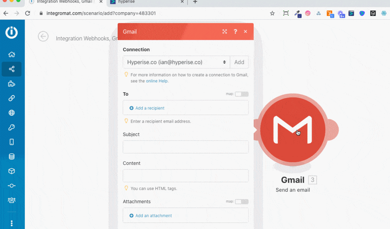390x229 pixels.
Task: Open the screenshot capture extension icon
Action: pos(286,13)
